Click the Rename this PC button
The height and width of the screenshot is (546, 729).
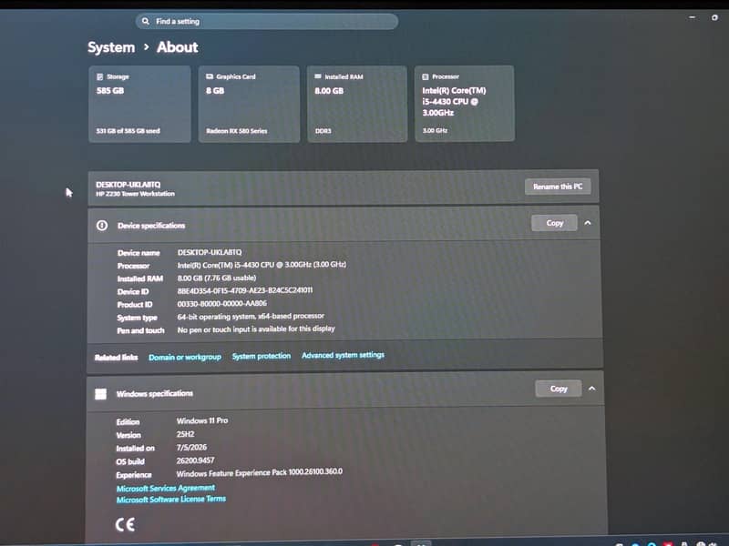[x=558, y=187]
